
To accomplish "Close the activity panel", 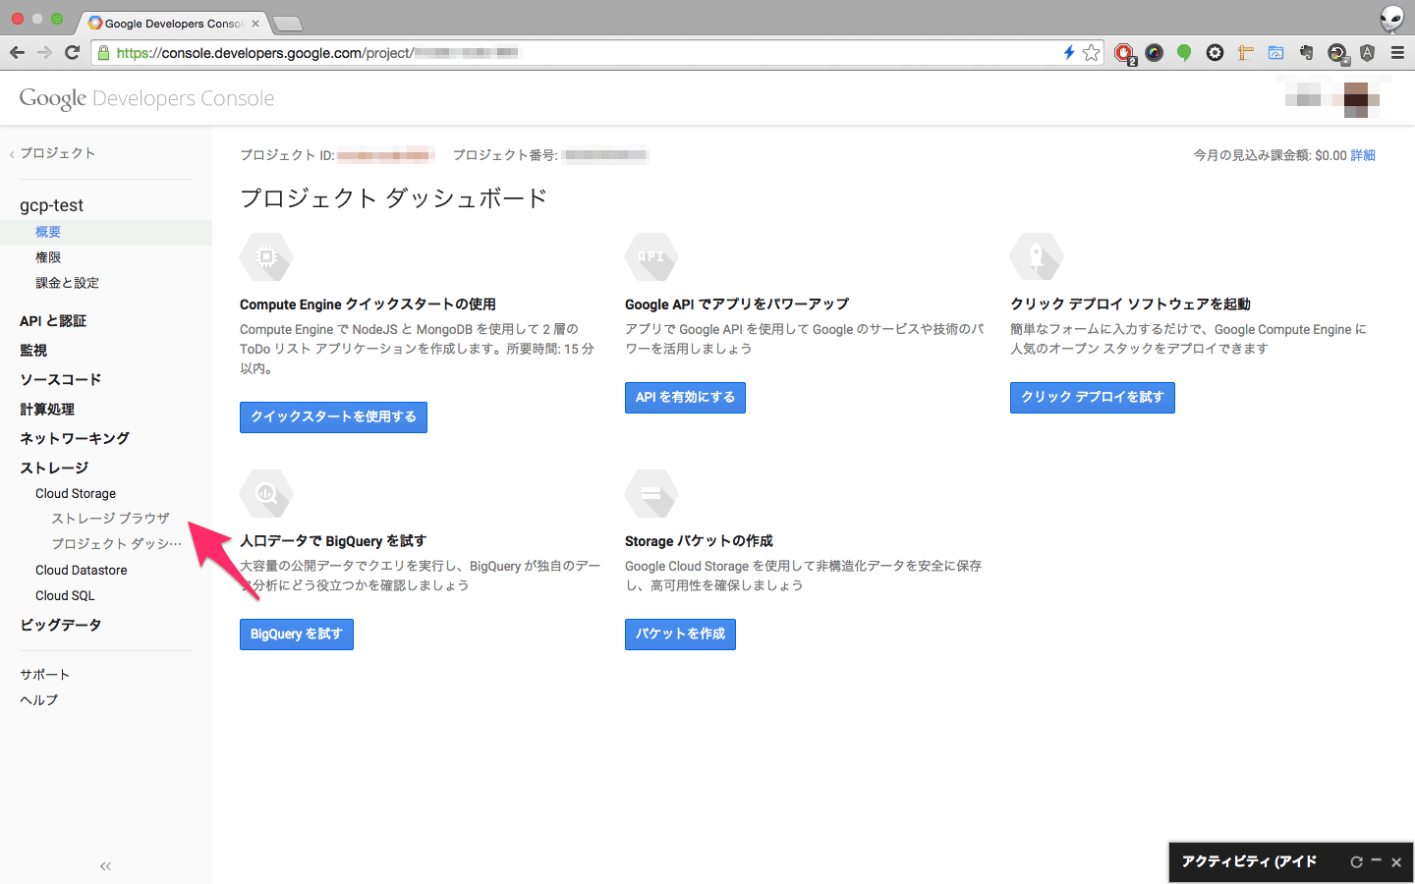I will pyautogui.click(x=1395, y=861).
